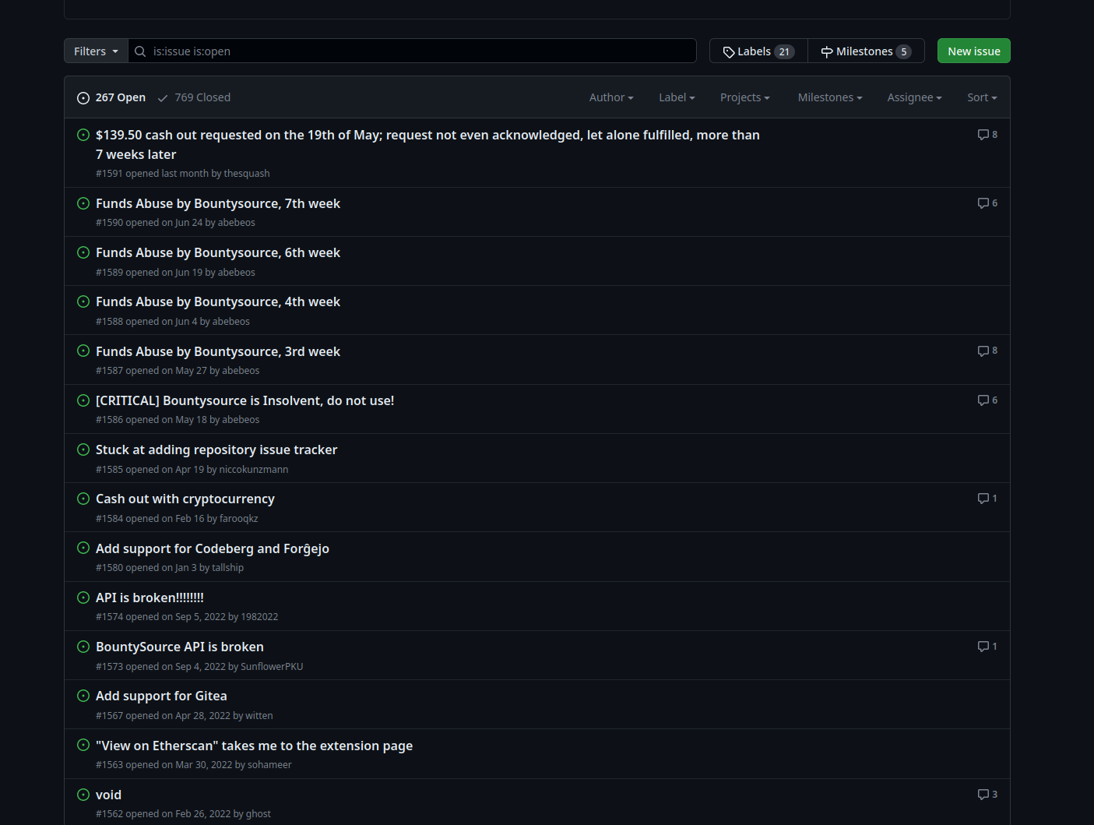The width and height of the screenshot is (1094, 825).
Task: Click the open-issue icon beside the void issue
Action: point(83,795)
